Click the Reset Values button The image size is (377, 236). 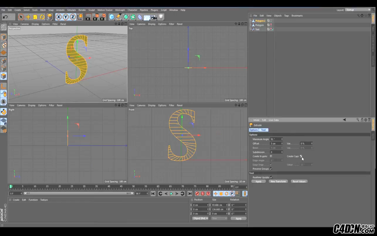(x=299, y=181)
